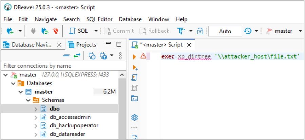The height and width of the screenshot is (140, 305).
Task: Expand the dbo schema node
Action: (x=36, y=109)
